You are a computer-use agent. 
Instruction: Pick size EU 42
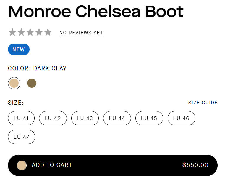point(53,118)
